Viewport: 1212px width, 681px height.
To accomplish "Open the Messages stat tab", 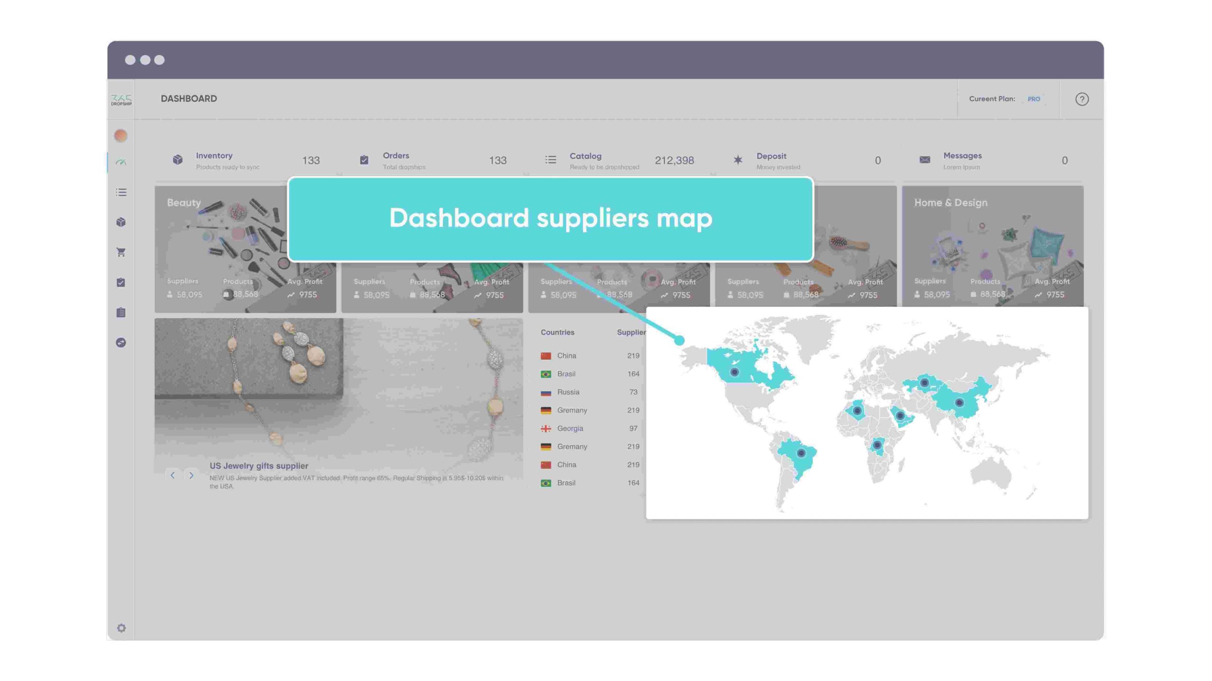I will click(x=993, y=161).
